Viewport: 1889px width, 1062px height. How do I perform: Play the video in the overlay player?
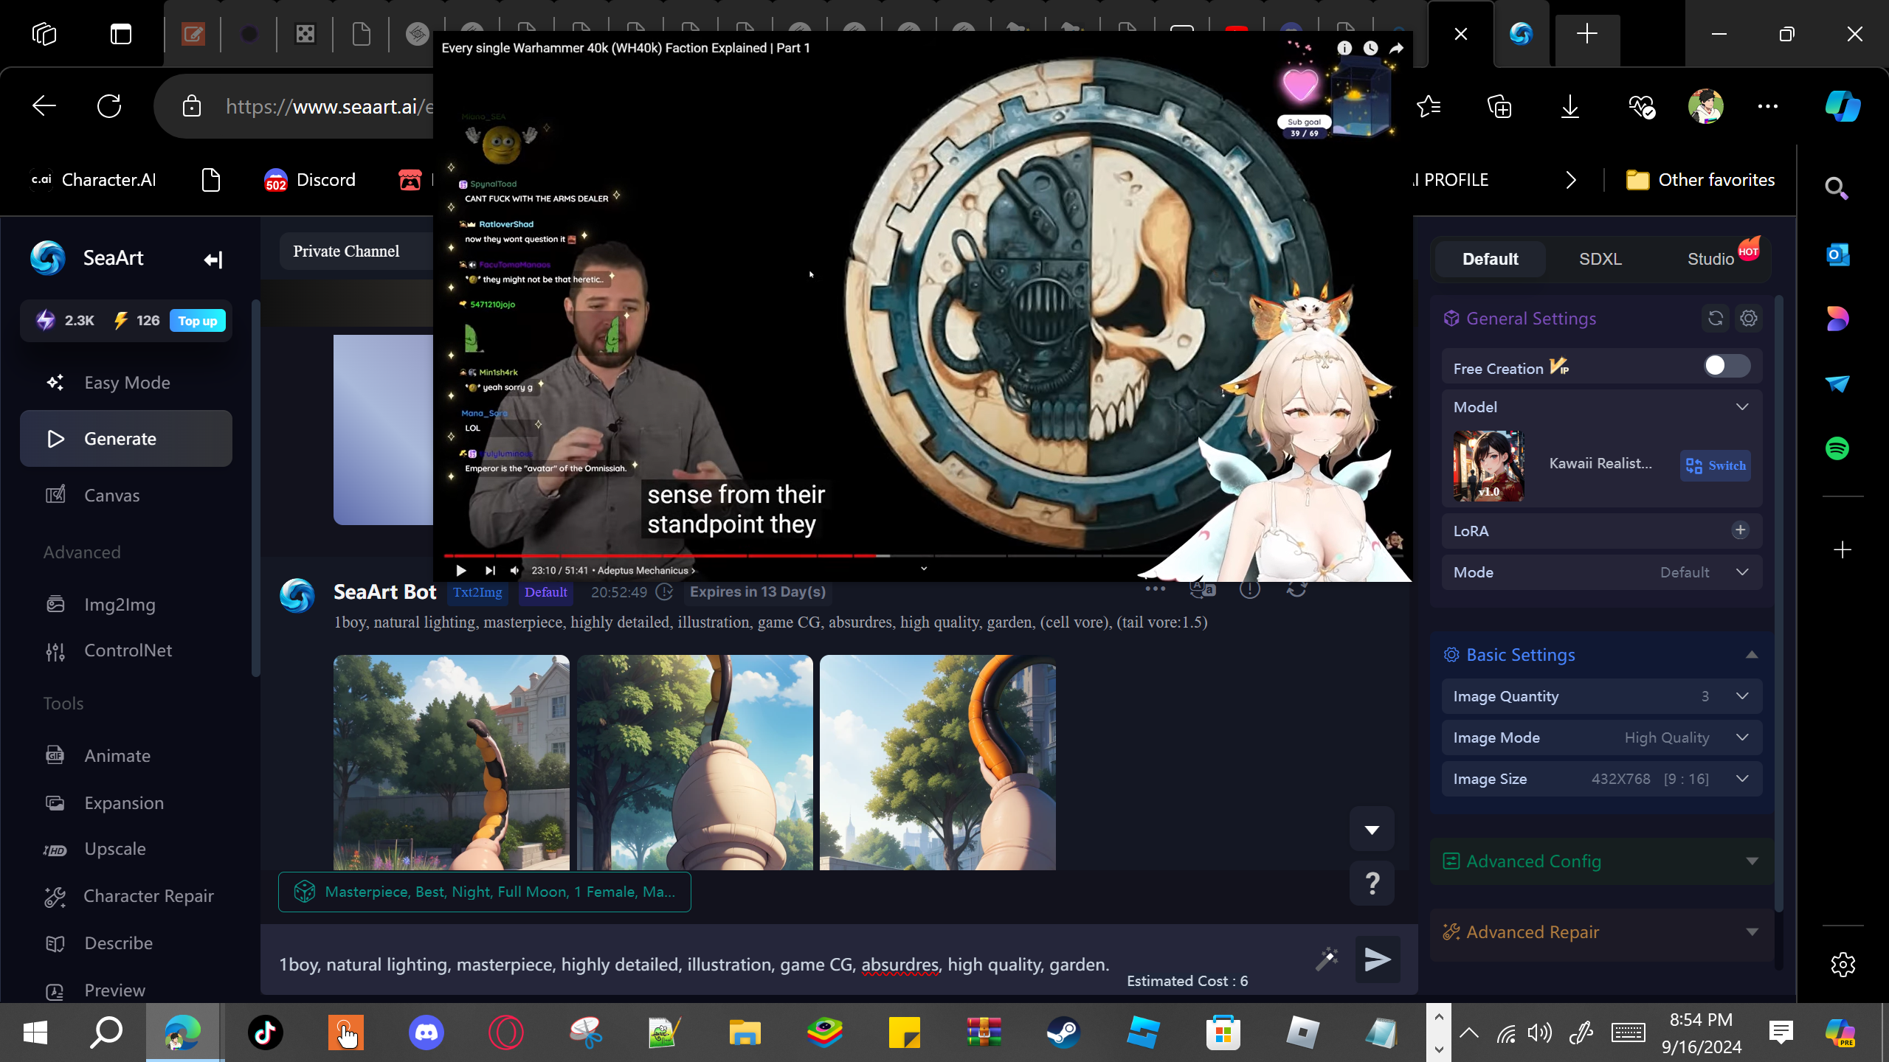coord(461,570)
